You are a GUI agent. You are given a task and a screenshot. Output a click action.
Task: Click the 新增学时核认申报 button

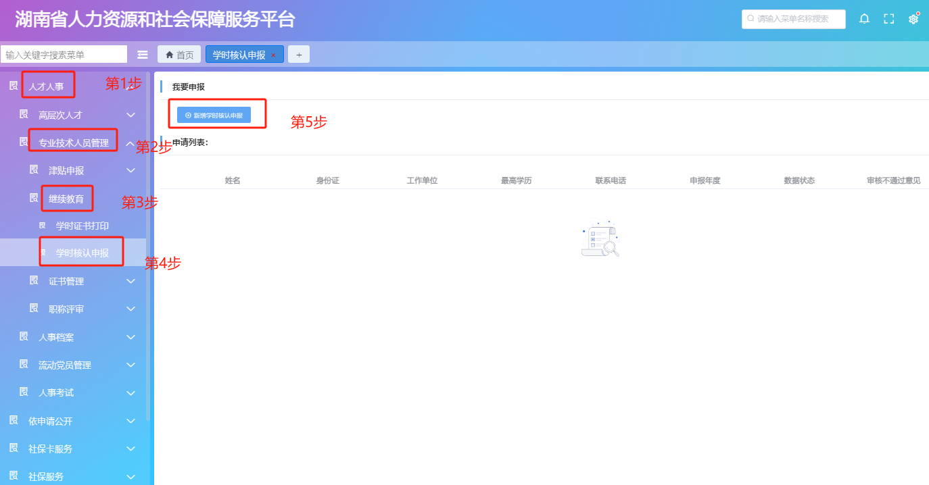(x=214, y=116)
